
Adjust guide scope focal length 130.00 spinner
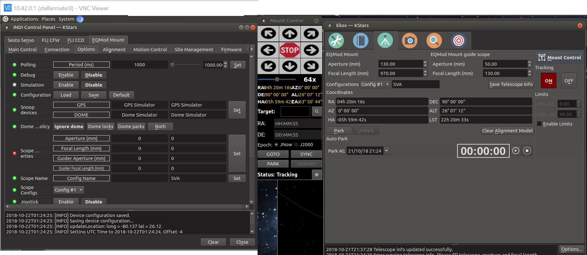tap(529, 73)
